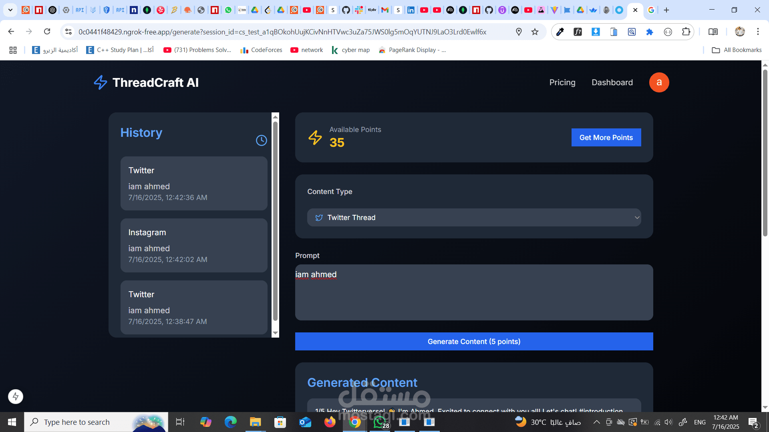This screenshot has height=432, width=769.
Task: Open the Twitter history entry from 12:38:47 AM
Action: tap(194, 307)
